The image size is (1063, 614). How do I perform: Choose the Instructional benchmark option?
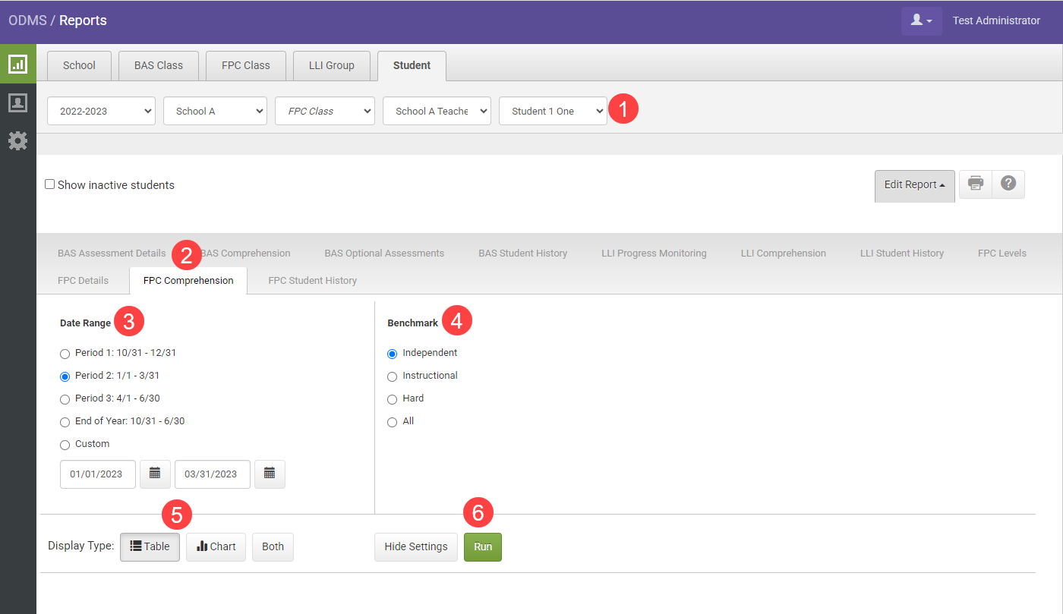point(393,376)
